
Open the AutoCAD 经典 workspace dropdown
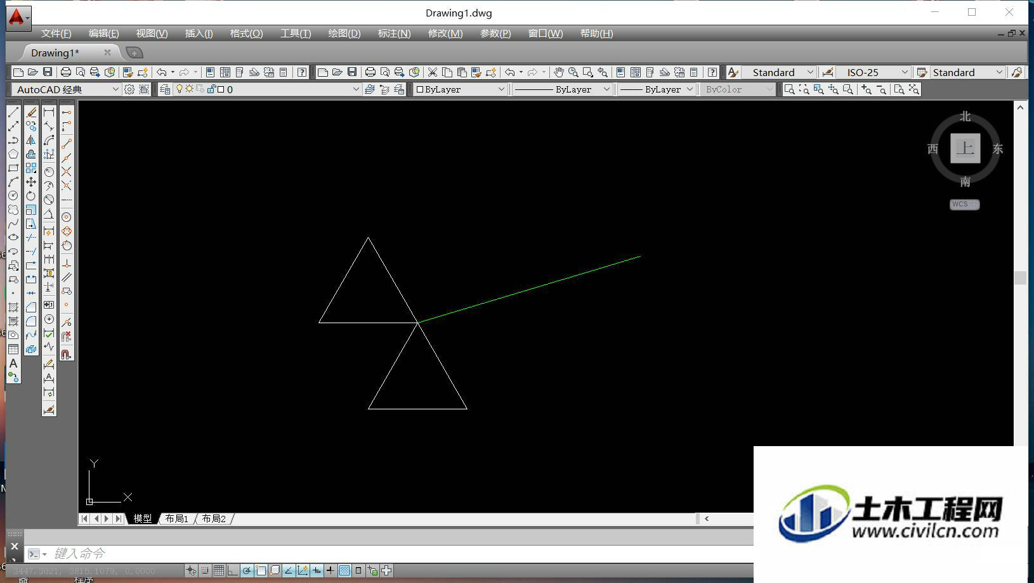[115, 89]
